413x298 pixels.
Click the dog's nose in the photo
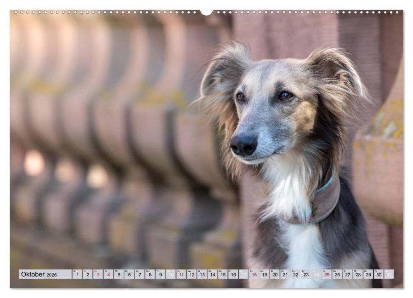(x=243, y=145)
